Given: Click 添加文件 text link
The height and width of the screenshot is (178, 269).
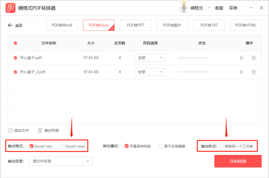Looking at the screenshot, I should click(x=21, y=130).
